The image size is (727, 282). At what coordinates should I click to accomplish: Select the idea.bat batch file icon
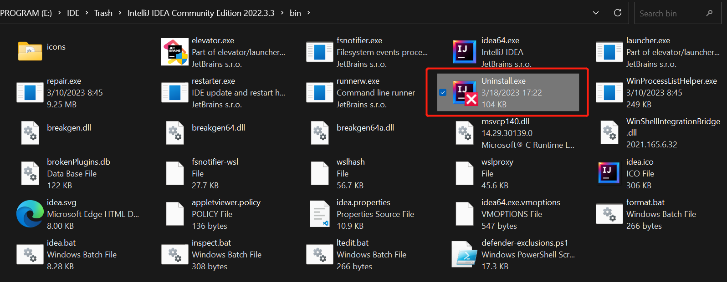30,254
